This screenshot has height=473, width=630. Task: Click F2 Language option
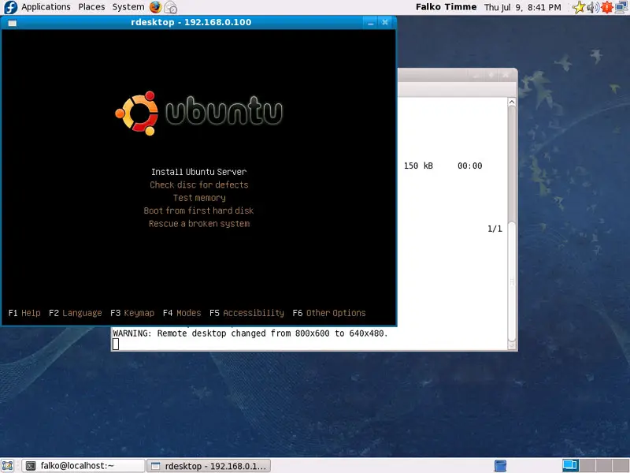75,313
